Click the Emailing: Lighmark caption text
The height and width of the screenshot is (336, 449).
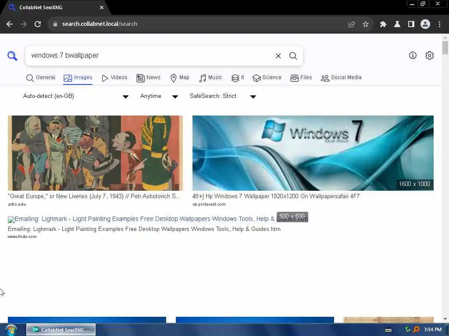point(144,229)
